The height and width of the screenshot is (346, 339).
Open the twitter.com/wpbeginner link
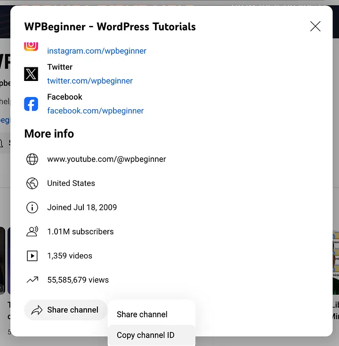[90, 81]
